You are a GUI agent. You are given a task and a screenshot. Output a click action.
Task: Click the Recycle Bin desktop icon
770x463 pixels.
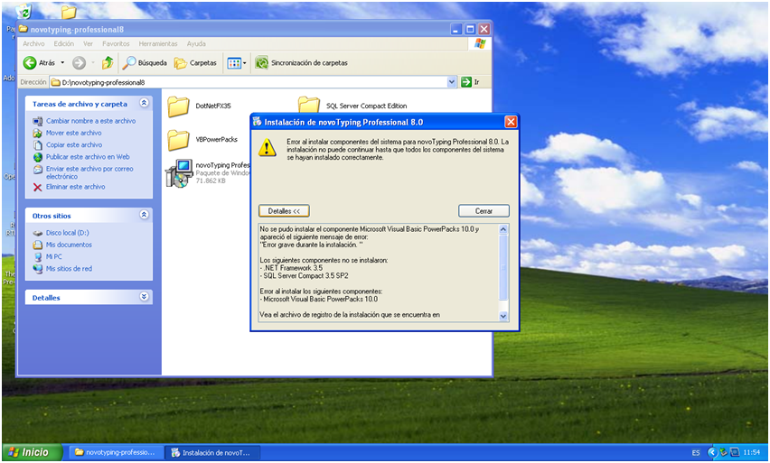[23, 11]
